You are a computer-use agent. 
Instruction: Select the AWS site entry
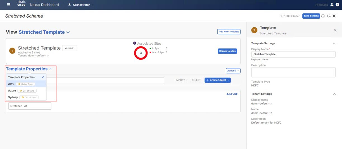[x=26, y=84]
